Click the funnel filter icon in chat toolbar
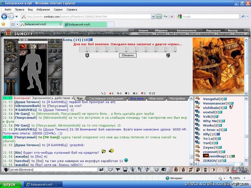 coord(118,170)
